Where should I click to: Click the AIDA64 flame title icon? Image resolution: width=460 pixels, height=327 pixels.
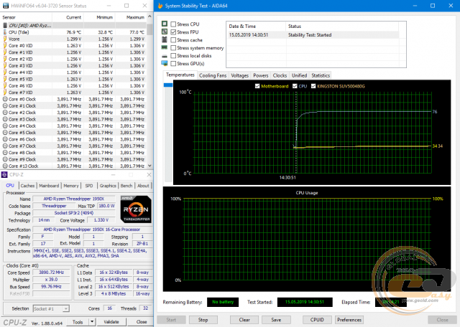click(160, 6)
